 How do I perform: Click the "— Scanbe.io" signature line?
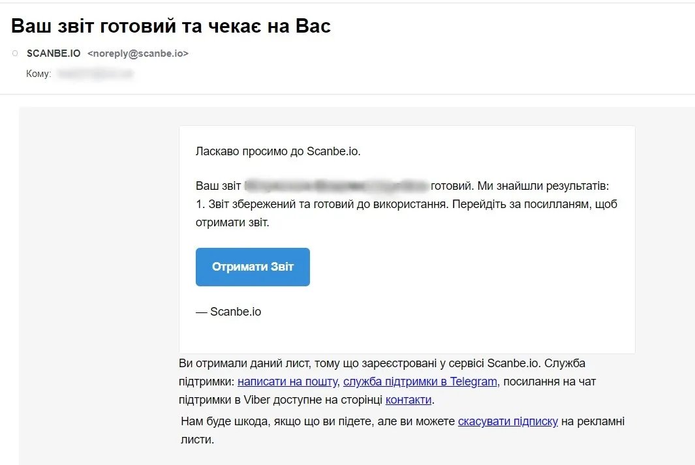(228, 312)
